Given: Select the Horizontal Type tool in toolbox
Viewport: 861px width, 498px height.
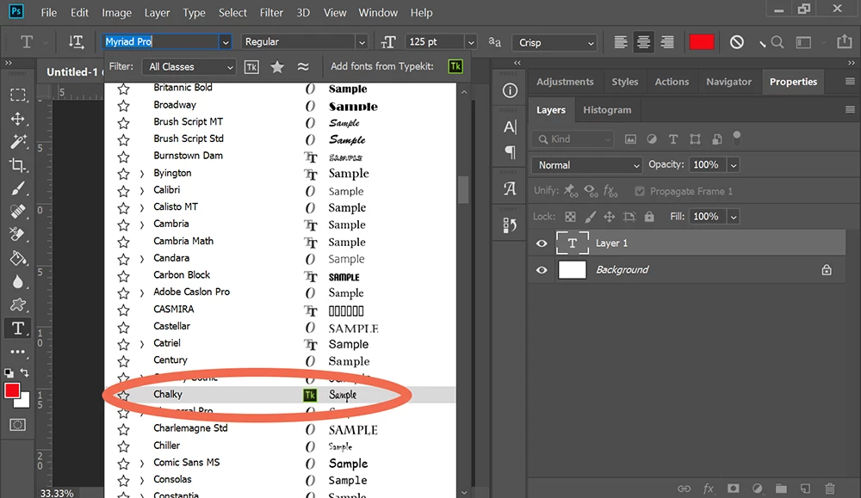Looking at the screenshot, I should coord(17,328).
